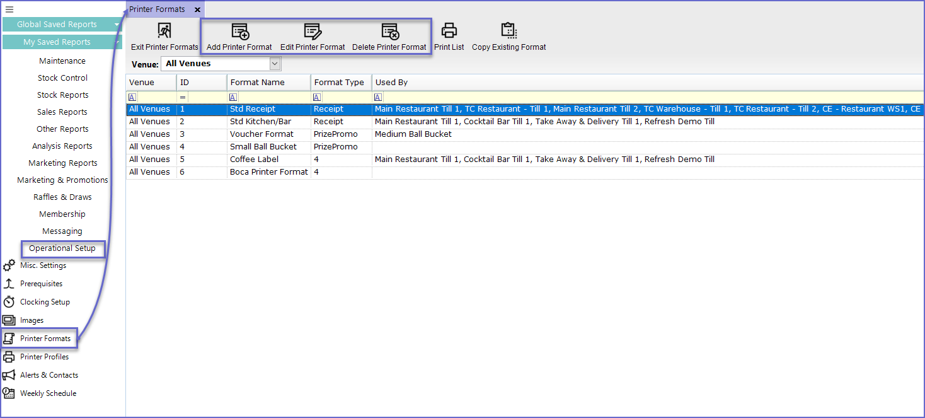Viewport: 925px width, 418px height.
Task: Open Alerts & Contacts from the sidebar
Action: tap(49, 375)
